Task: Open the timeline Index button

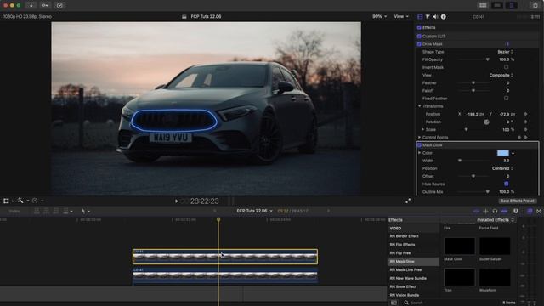Action: (14, 211)
